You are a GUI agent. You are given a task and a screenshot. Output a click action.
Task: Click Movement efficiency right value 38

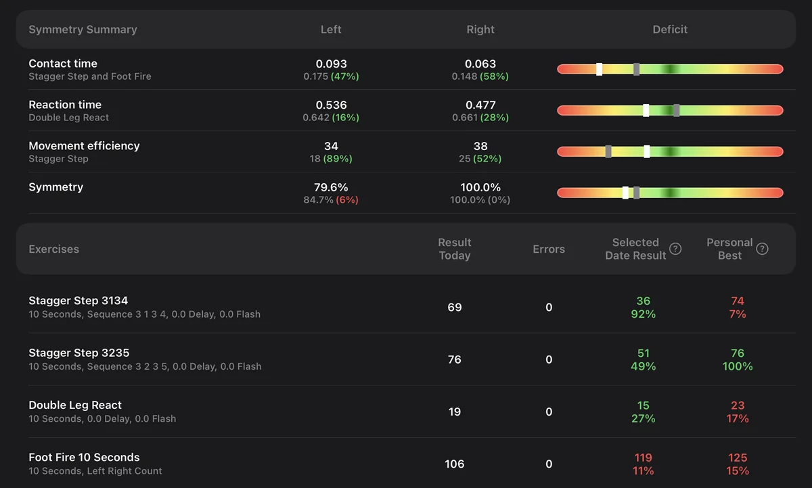(480, 147)
